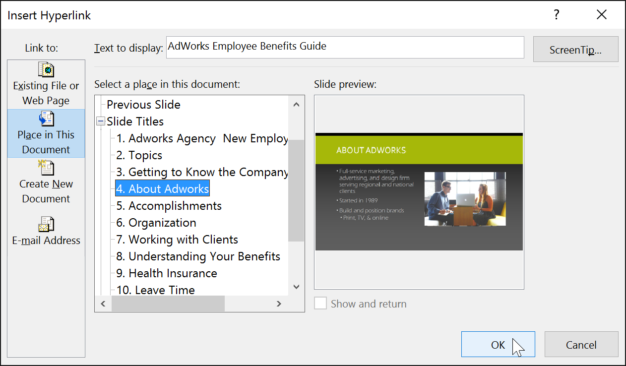
Task: Click the Create New Document icon
Action: pyautogui.click(x=46, y=168)
